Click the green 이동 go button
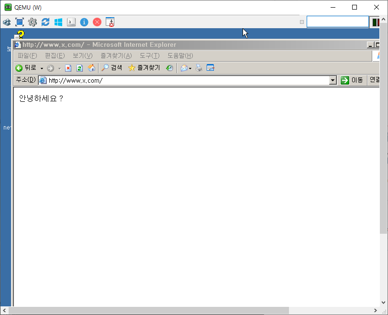388x315 pixels. (x=352, y=80)
